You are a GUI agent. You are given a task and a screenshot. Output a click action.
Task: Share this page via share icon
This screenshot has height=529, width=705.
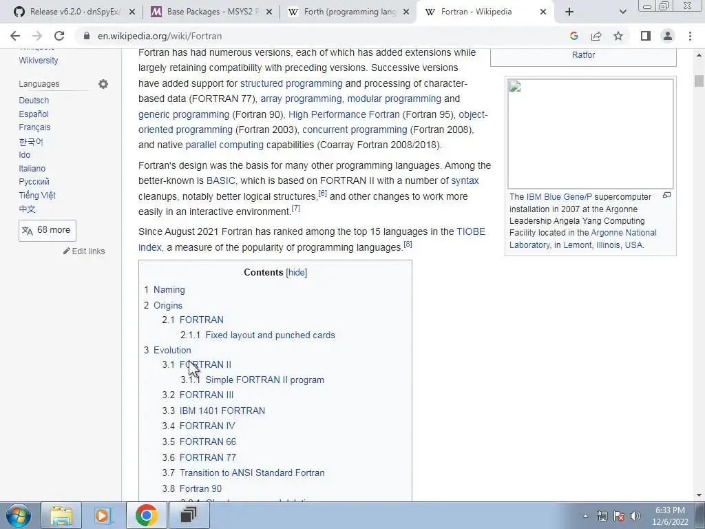point(596,36)
